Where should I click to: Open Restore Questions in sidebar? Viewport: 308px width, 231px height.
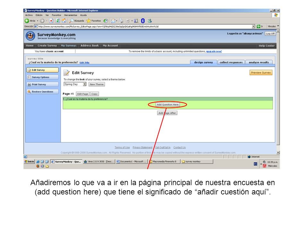point(42,92)
